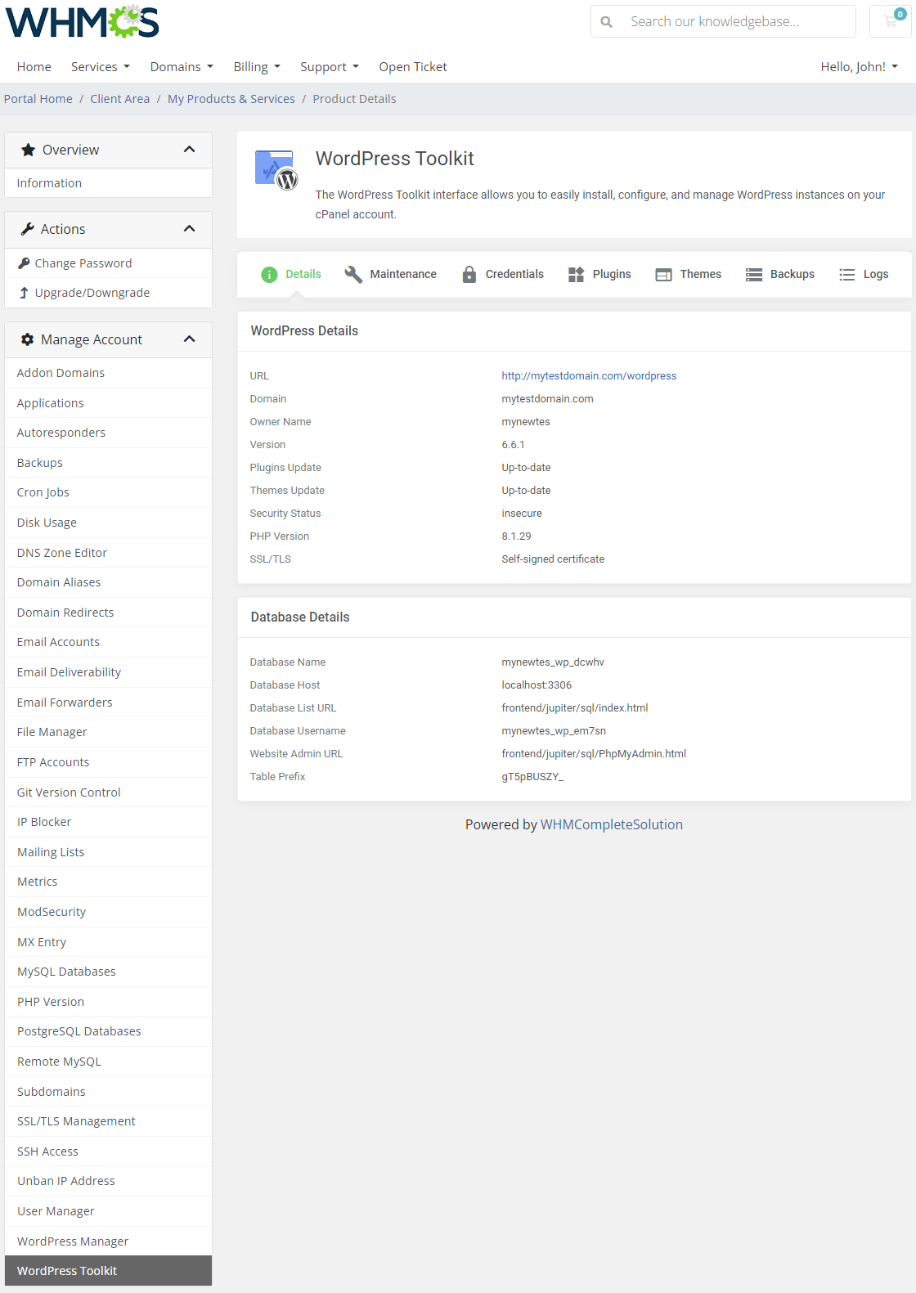This screenshot has height=1293, width=916.
Task: Open the Billing dropdown menu
Action: pyautogui.click(x=257, y=67)
